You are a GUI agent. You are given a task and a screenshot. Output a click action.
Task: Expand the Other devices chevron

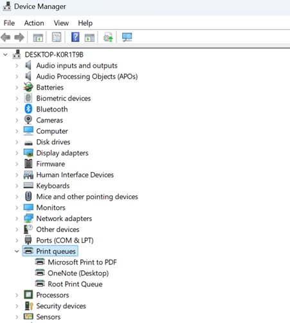click(x=17, y=230)
